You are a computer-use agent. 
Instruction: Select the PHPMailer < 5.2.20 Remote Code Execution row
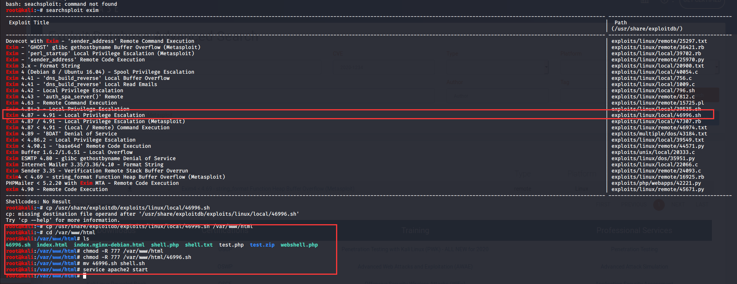pyautogui.click(x=92, y=183)
